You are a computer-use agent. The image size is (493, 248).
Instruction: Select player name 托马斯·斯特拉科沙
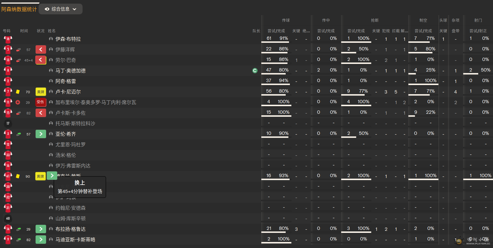[x=75, y=123]
